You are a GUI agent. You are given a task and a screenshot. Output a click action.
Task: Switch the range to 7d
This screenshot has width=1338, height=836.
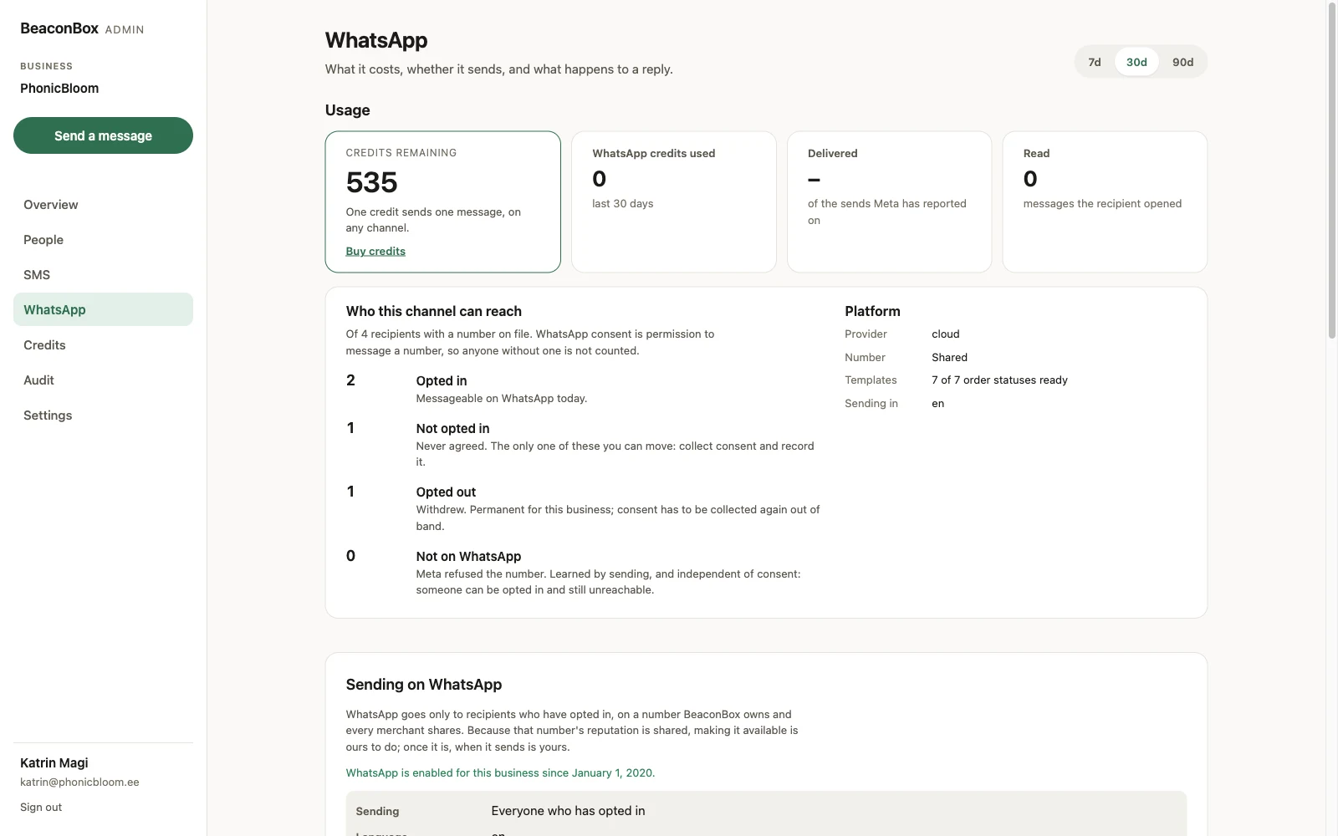pos(1094,62)
